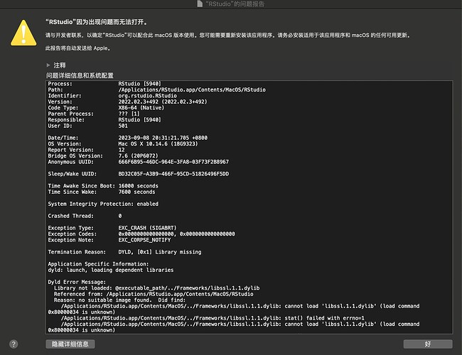Click the Version 2022.02.3+492 line
The height and width of the screenshot is (355, 462).
pos(127,102)
